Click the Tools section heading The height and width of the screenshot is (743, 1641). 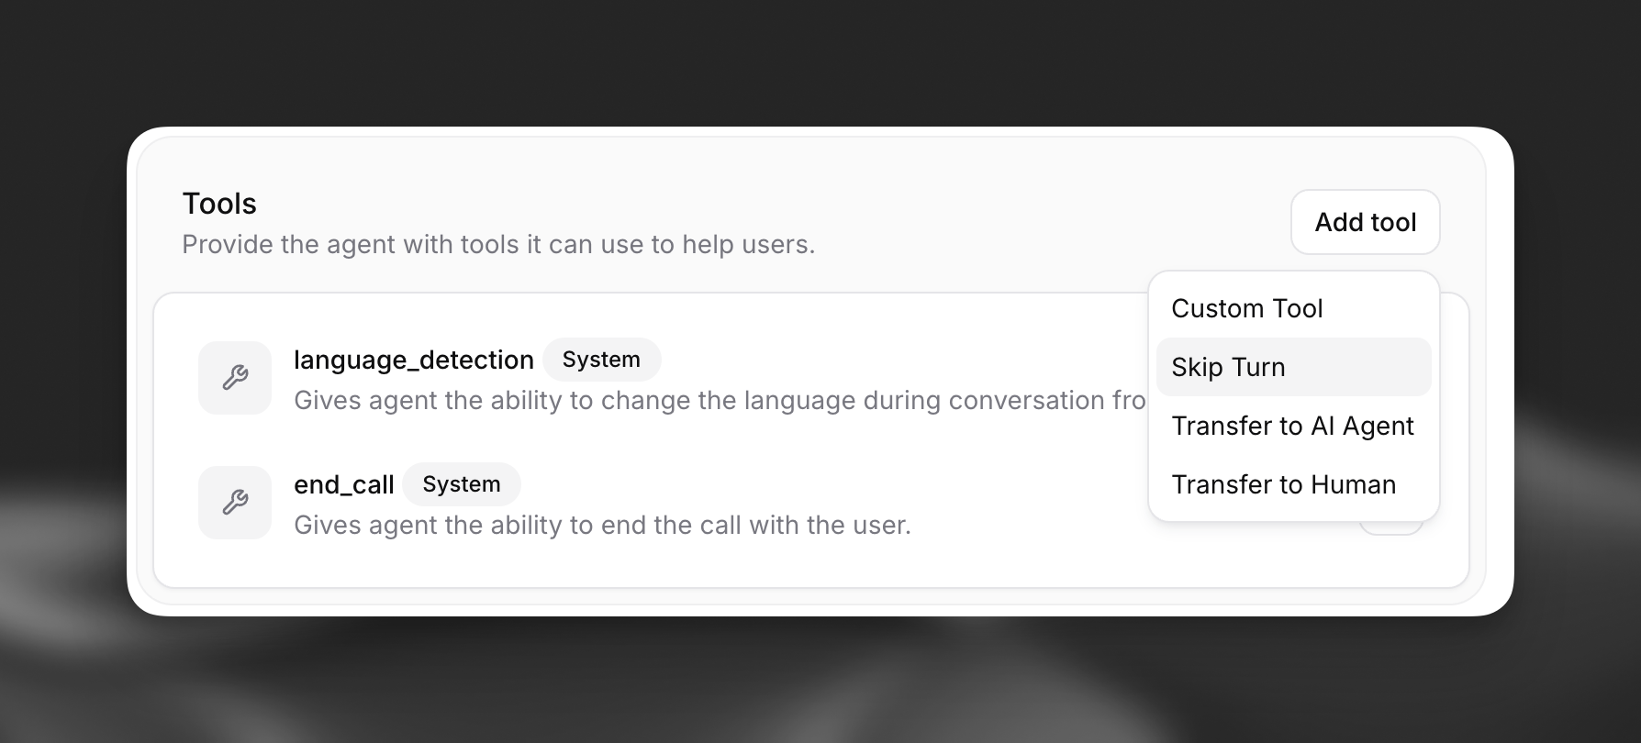(218, 204)
